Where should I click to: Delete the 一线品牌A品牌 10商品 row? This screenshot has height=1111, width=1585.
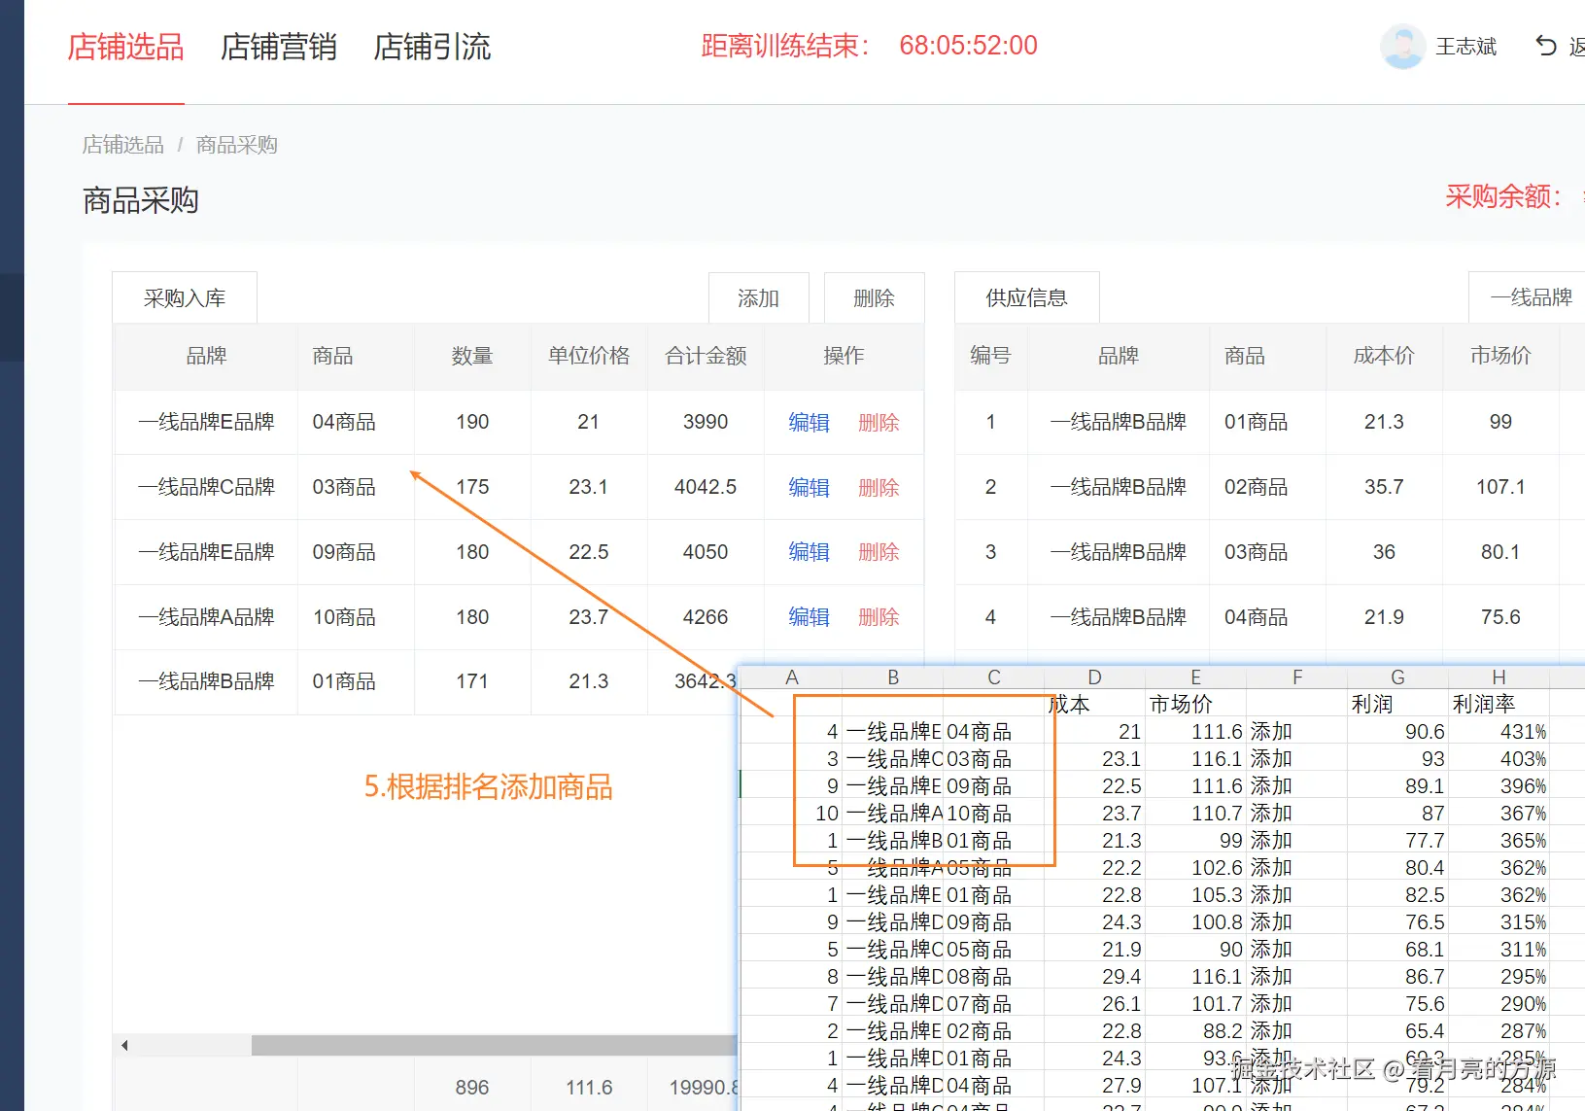pyautogui.click(x=879, y=617)
